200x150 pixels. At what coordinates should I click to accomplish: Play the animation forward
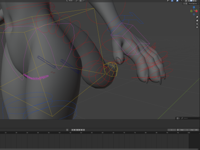79,130
